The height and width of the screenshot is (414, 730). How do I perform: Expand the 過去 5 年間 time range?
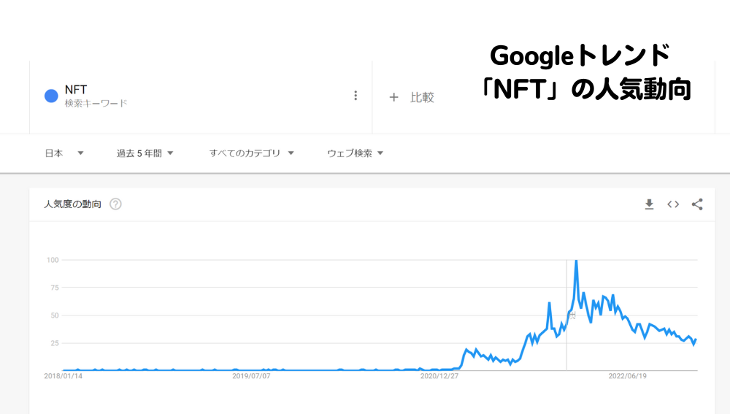point(145,153)
